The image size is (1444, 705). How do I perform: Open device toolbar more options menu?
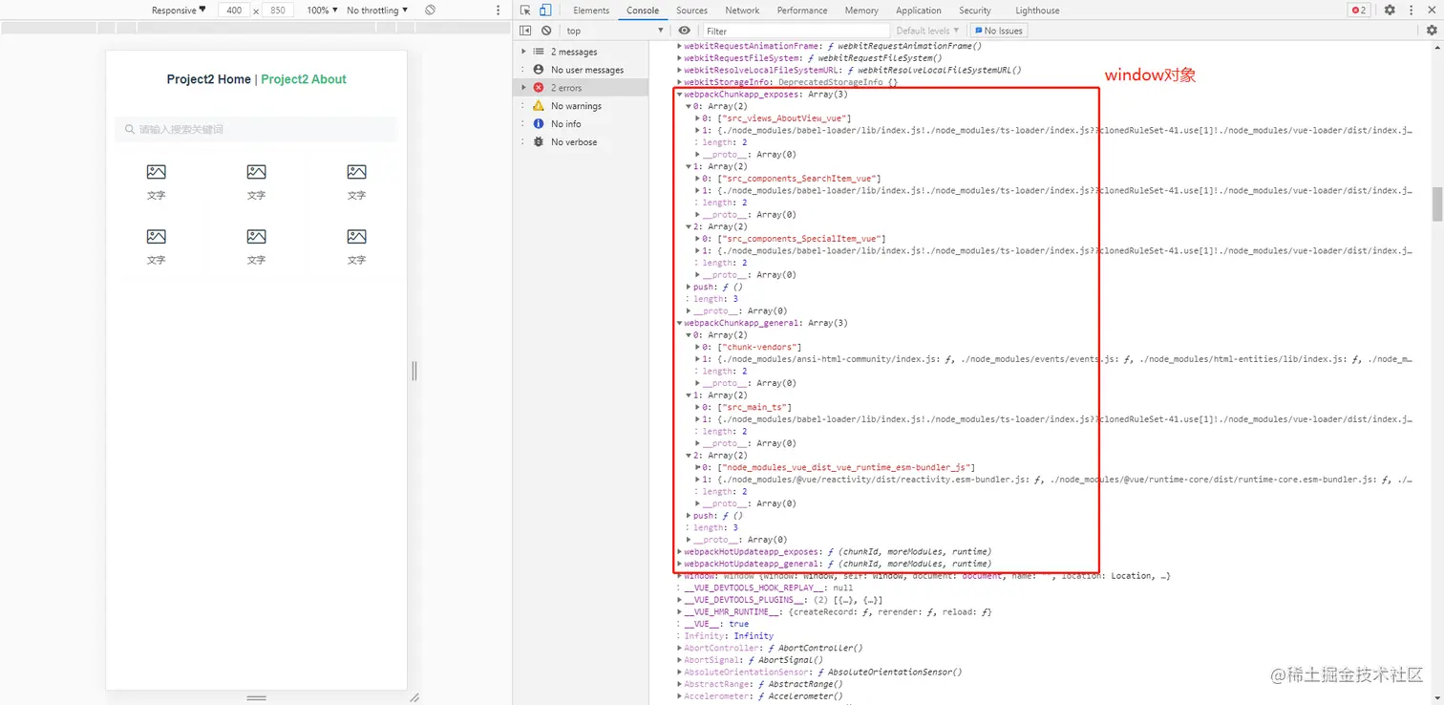point(498,11)
